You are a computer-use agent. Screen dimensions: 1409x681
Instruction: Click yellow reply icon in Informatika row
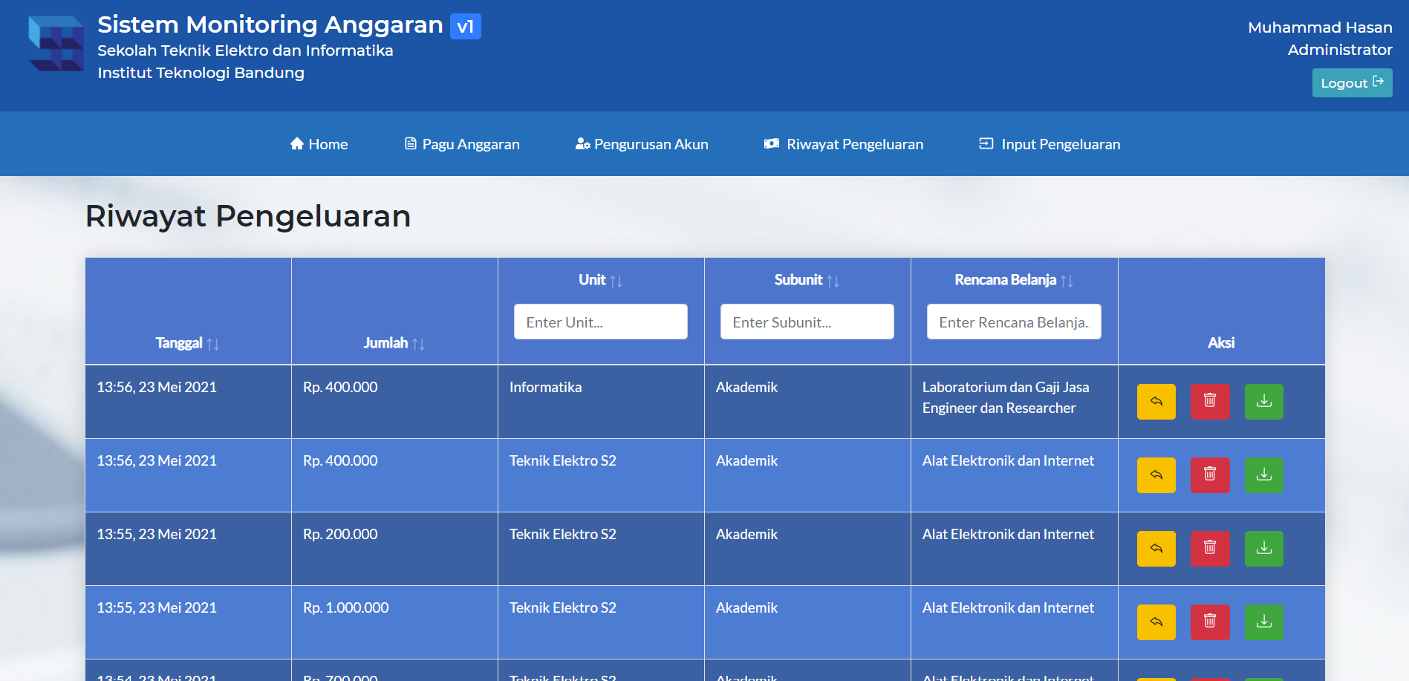(1156, 402)
